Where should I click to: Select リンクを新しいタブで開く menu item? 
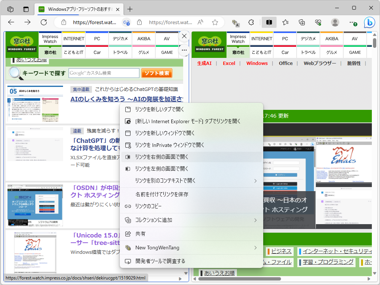pyautogui.click(x=191, y=109)
